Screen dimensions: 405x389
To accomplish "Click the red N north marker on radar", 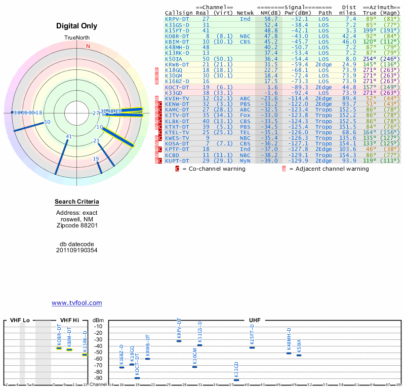I will [x=88, y=46].
